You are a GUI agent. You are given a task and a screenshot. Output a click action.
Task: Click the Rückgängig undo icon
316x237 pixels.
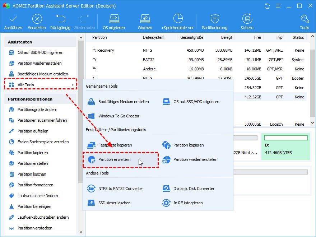(x=60, y=19)
